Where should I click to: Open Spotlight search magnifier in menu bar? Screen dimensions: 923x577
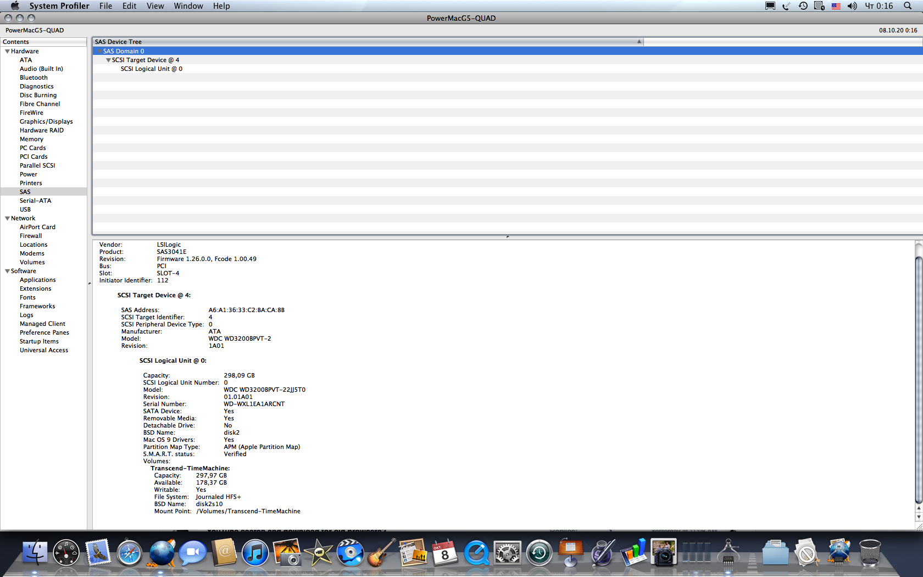907,6
